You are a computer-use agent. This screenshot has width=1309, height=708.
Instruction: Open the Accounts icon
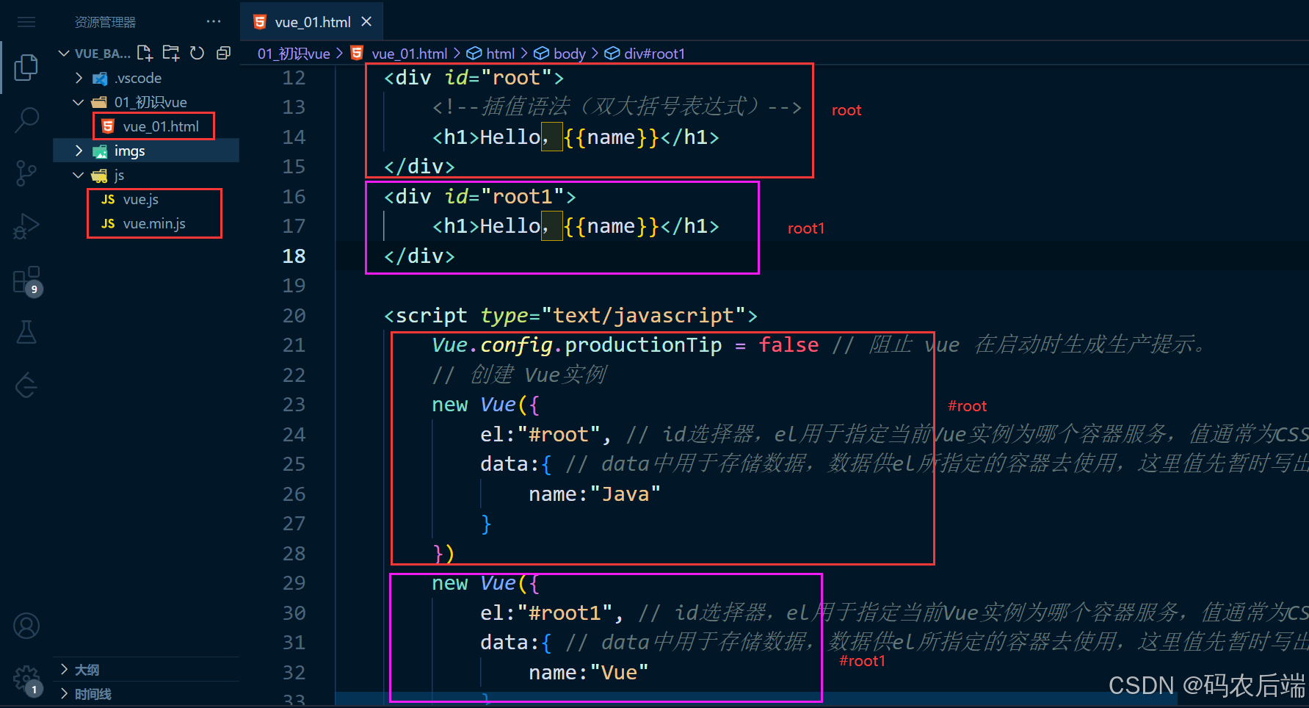pos(26,626)
